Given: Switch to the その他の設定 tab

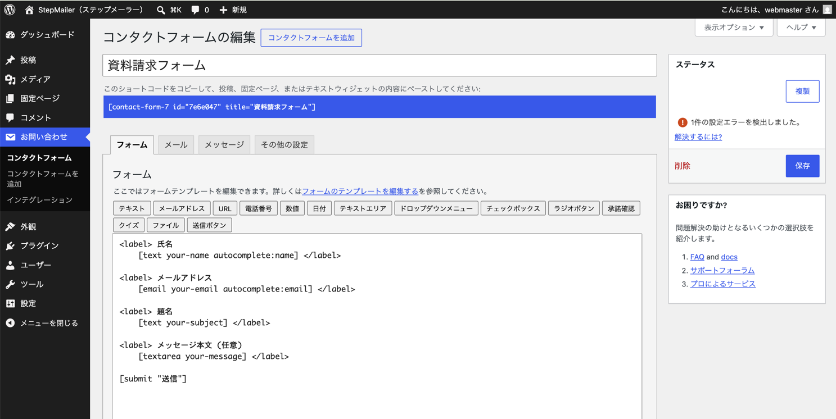Looking at the screenshot, I should click(284, 145).
